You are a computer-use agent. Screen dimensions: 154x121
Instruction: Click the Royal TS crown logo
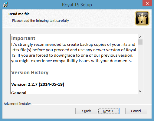tap(142, 18)
